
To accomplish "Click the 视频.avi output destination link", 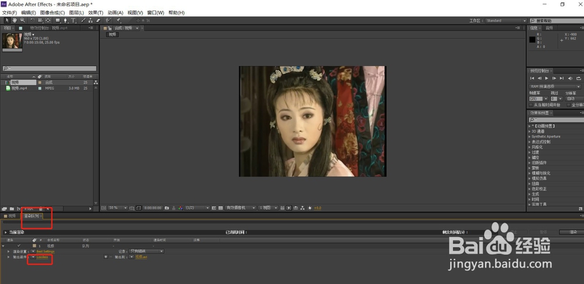I will [141, 257].
